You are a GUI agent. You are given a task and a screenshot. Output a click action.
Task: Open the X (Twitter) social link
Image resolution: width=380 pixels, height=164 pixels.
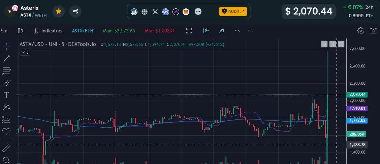[155, 12]
